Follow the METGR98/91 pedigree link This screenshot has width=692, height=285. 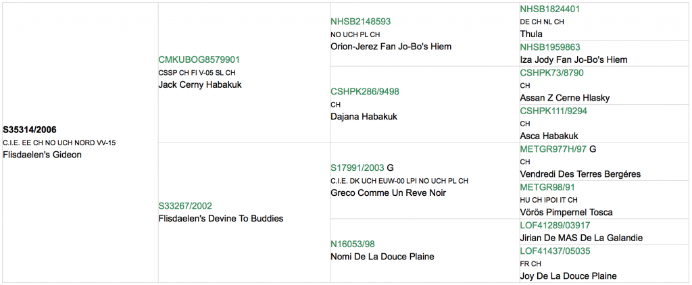[x=547, y=187]
